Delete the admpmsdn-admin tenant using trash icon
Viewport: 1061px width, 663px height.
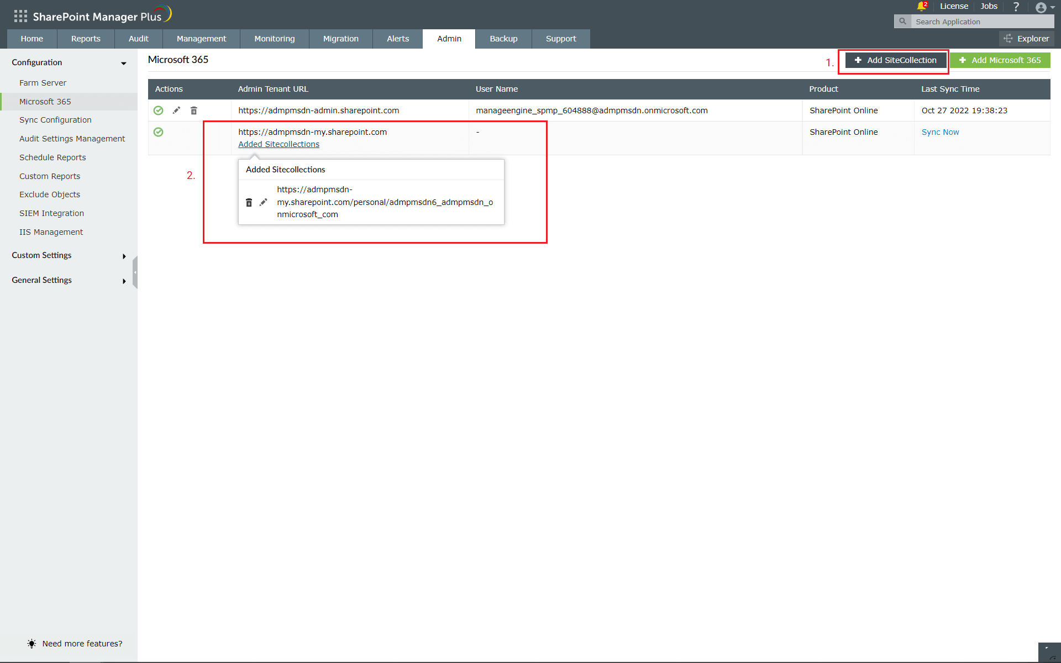(x=193, y=110)
